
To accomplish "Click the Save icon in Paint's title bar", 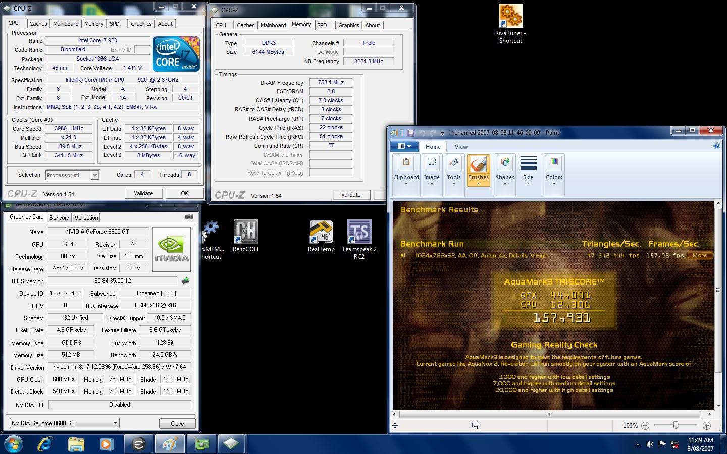I will tap(411, 133).
